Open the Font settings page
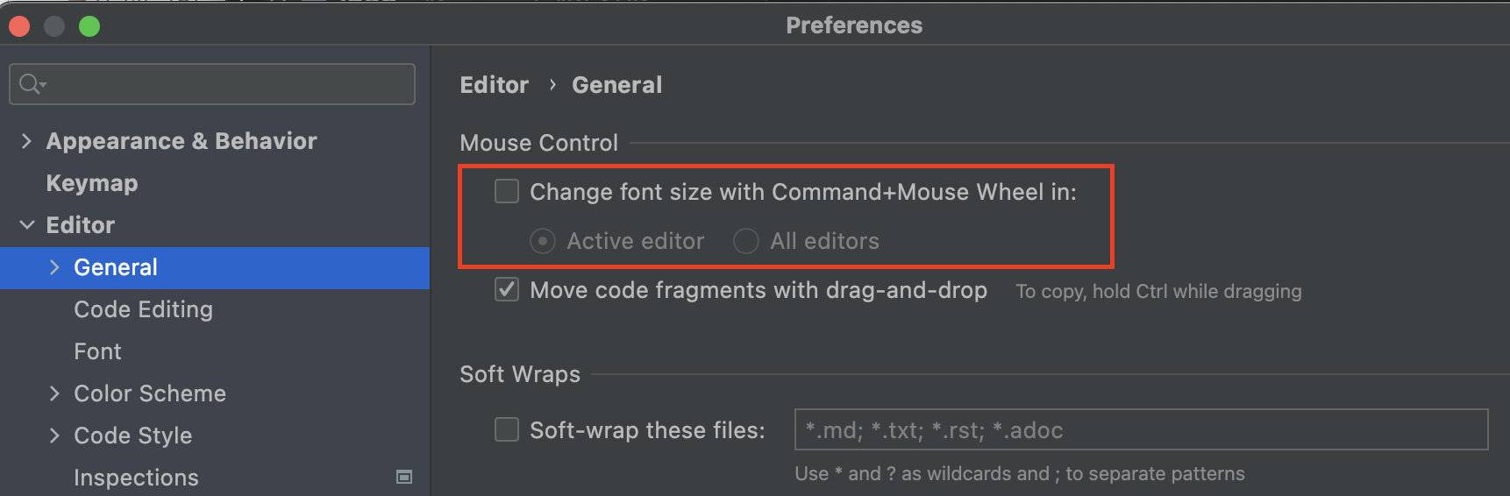1510x496 pixels. [x=97, y=351]
